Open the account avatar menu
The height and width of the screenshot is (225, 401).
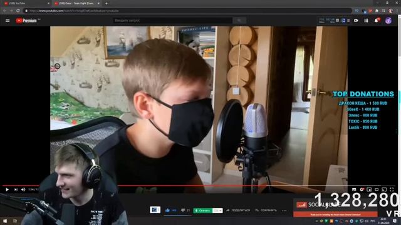[x=388, y=21]
